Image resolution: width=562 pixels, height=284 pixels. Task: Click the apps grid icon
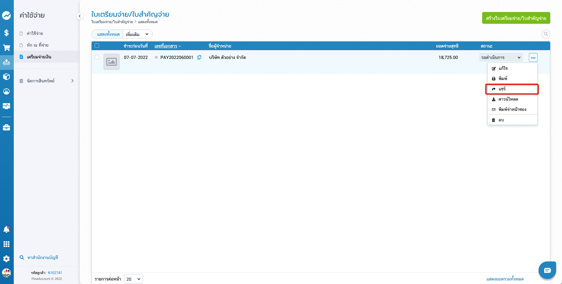click(x=6, y=244)
